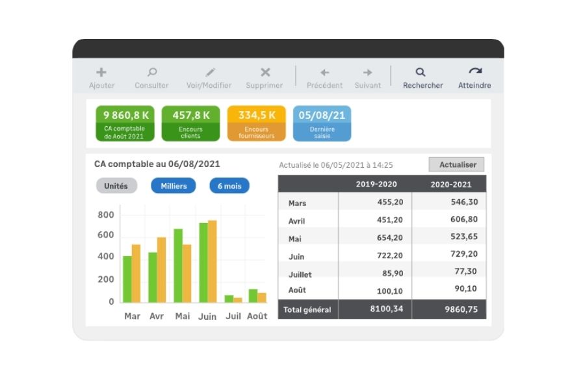This screenshot has height=390, width=585.
Task: Open the CA comptable de Août 2021 tile
Action: [125, 123]
